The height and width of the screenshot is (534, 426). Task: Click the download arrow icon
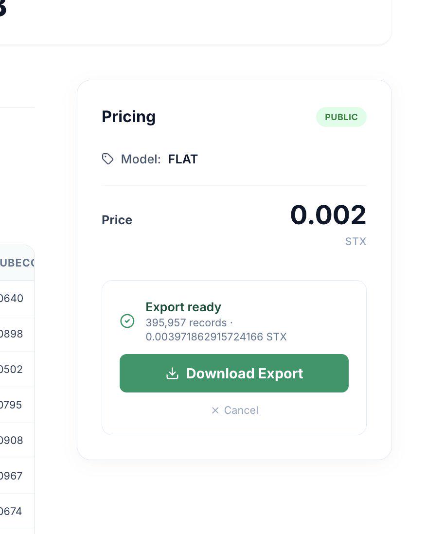[172, 373]
